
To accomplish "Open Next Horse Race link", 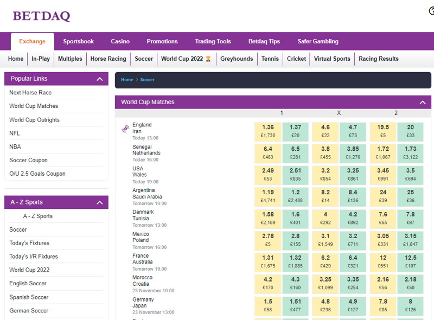I will pos(31,93).
